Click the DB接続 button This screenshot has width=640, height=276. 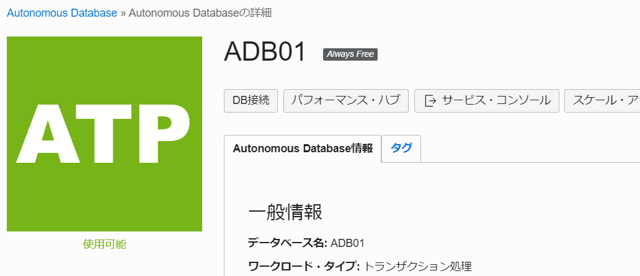[x=251, y=100]
